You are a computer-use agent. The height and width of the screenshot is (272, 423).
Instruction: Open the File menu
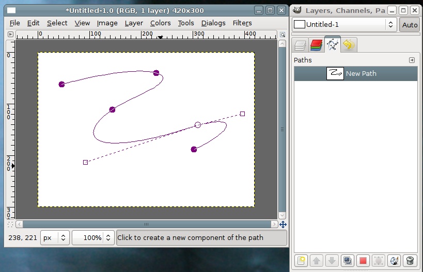pyautogui.click(x=14, y=23)
